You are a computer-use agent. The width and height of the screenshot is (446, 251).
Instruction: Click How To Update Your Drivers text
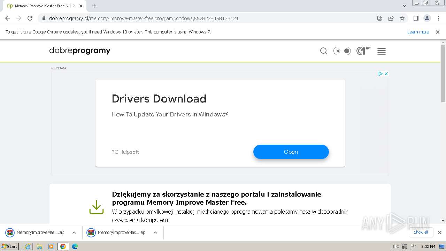tap(170, 114)
